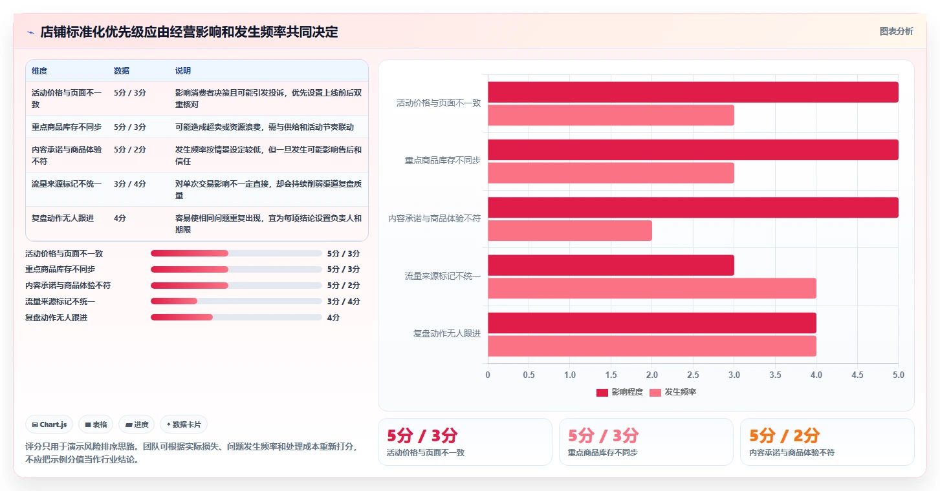Click the 数据卡片 tag chip
Screen dimensions: 940x491
click(x=184, y=424)
